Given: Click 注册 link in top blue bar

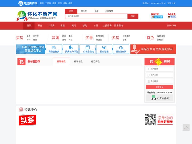Looking at the screenshot, I should click(x=174, y=3).
